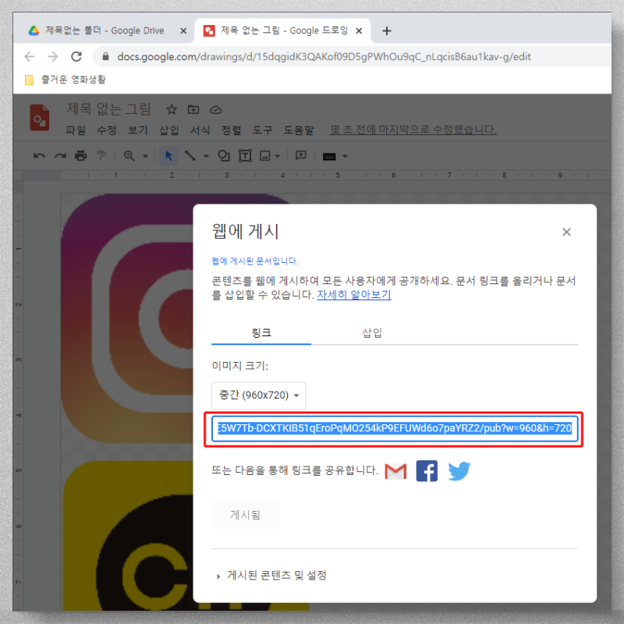Viewport: 624px width, 624px height.
Task: Switch to the 링크 tab
Action: (261, 333)
